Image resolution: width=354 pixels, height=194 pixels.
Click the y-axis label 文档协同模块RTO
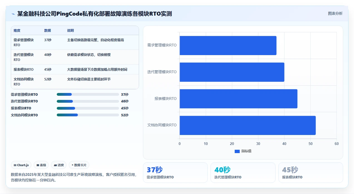pyautogui.click(x=162, y=125)
